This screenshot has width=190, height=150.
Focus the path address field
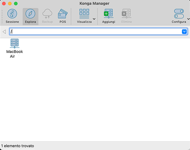[95, 31]
